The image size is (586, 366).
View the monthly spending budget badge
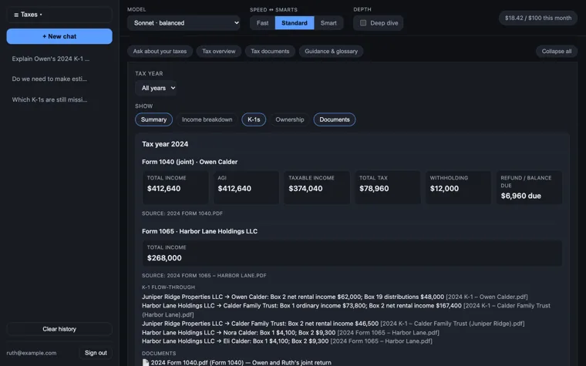537,18
